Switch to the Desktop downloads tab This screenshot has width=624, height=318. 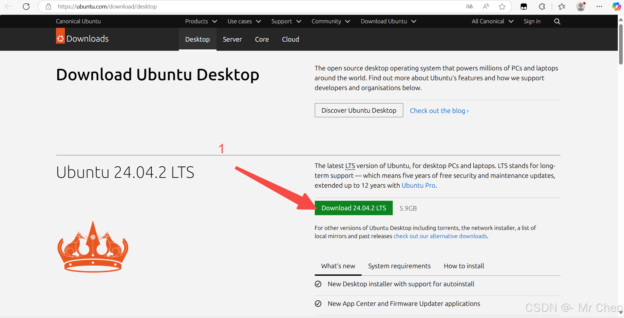(198, 39)
